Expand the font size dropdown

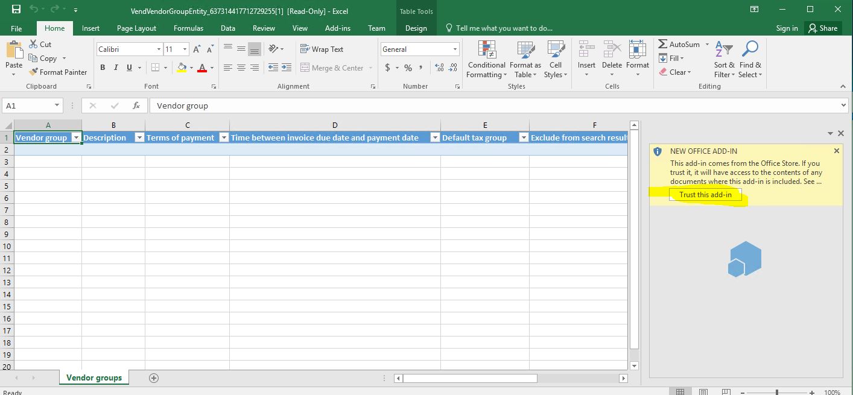click(185, 49)
